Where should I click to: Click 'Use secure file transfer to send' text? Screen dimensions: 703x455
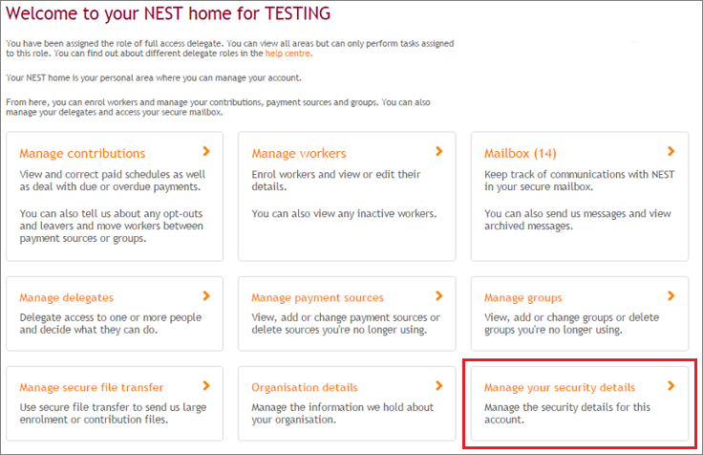pyautogui.click(x=113, y=413)
